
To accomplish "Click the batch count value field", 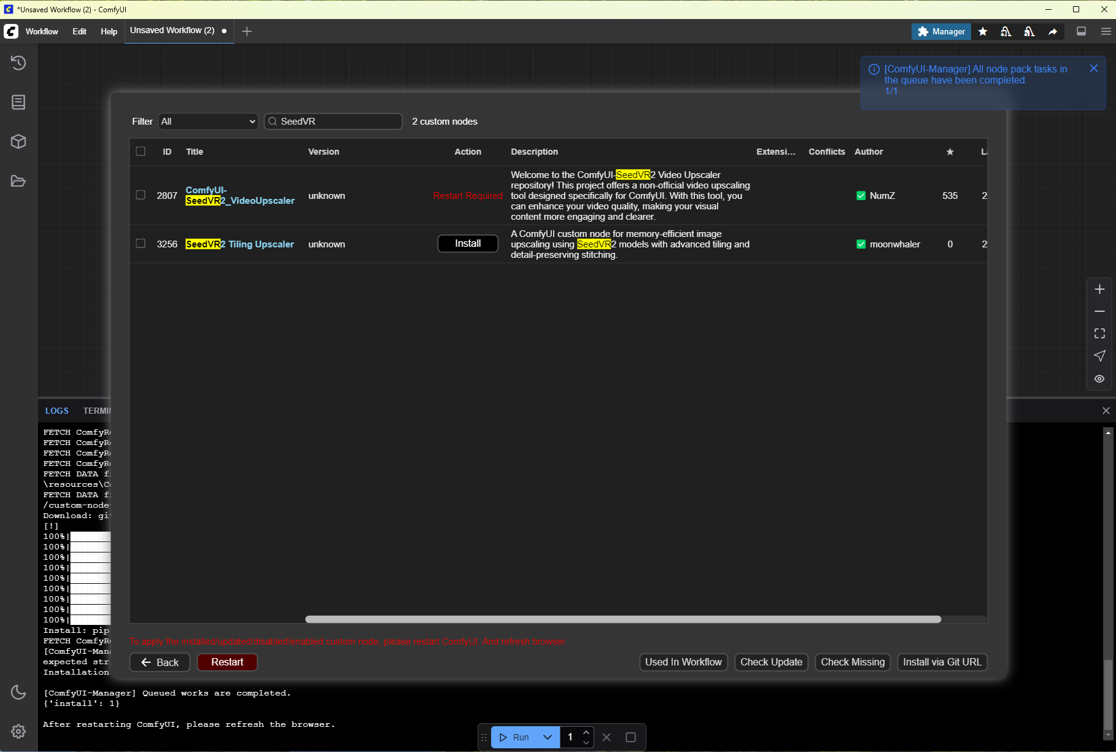I will (570, 737).
